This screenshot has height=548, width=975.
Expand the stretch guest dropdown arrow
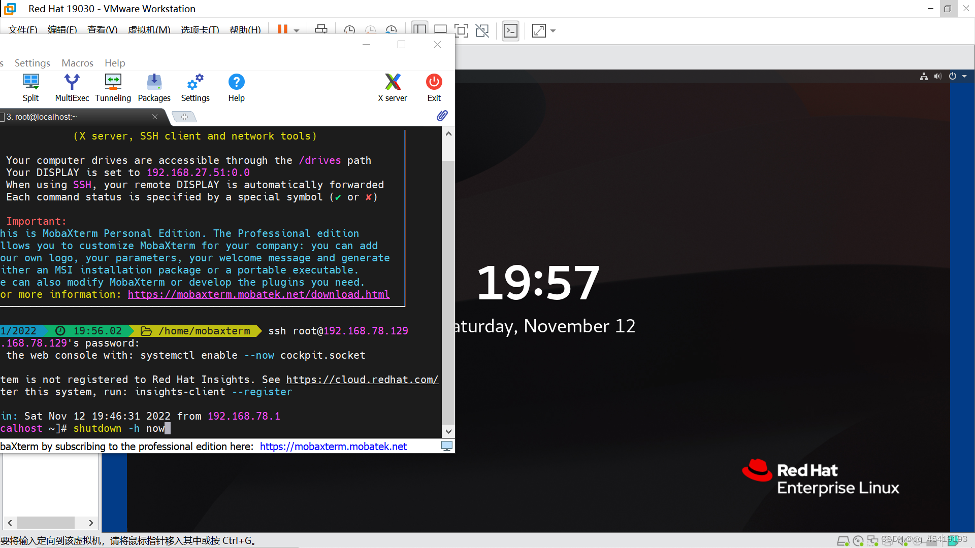point(553,31)
